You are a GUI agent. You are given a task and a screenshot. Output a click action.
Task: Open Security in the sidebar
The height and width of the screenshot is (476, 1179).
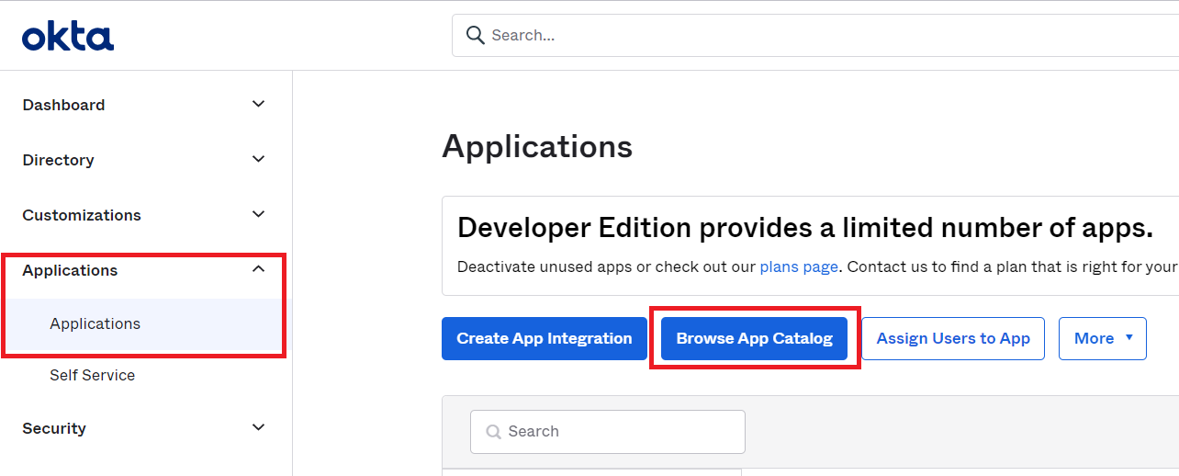pyautogui.click(x=54, y=428)
